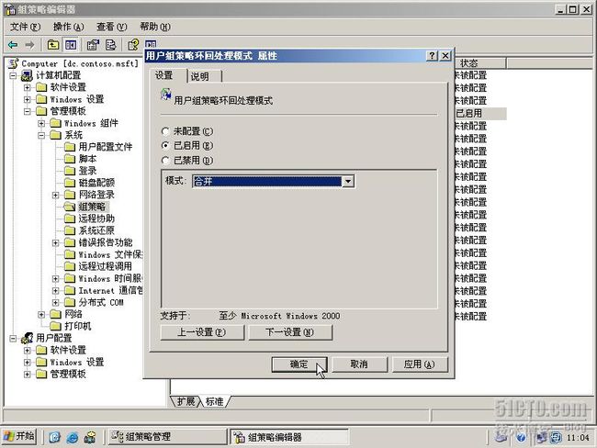Click the 组策略 open folder icon
The image size is (597, 448).
(x=69, y=207)
